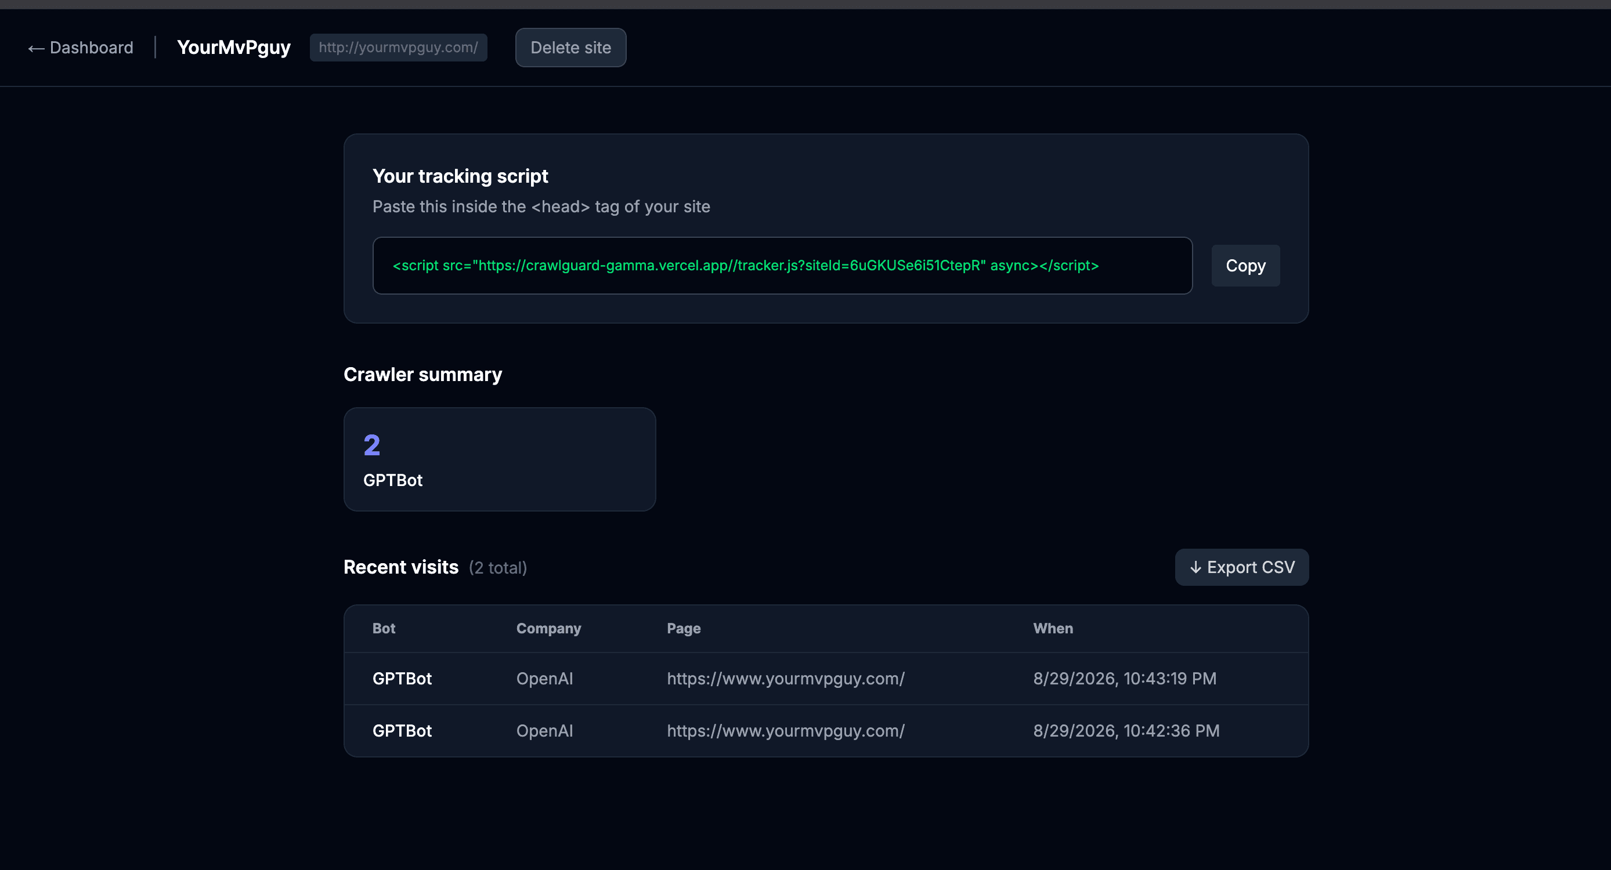Click the YourMvPguy site title
The height and width of the screenshot is (870, 1611).
[234, 48]
